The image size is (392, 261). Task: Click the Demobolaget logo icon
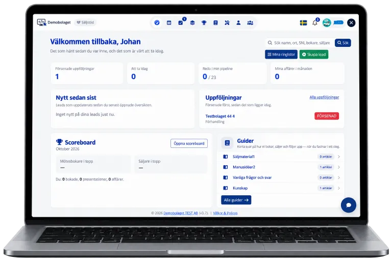[x=41, y=22]
